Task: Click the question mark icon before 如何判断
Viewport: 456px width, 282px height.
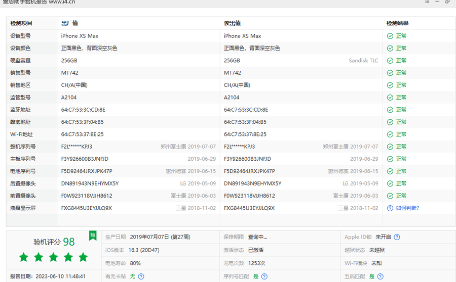Action: [390, 208]
